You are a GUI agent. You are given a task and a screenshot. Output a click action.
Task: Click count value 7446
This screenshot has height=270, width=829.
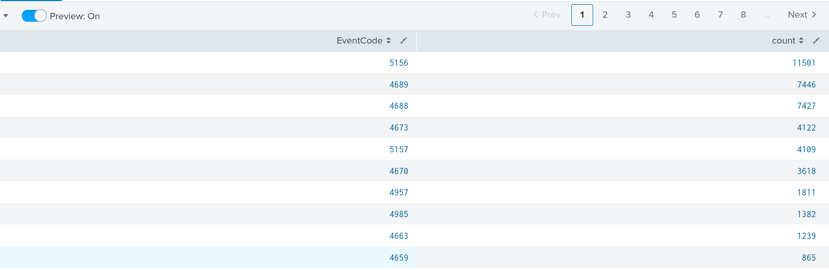[x=807, y=84]
